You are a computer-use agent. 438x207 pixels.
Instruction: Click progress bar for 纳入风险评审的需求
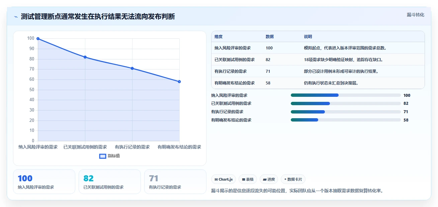pyautogui.click(x=346, y=95)
